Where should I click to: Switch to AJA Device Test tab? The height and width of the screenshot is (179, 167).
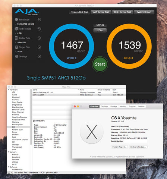tap(101, 12)
